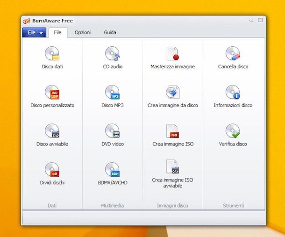285x237 pixels.
Task: Open the DVD video tool icon
Action: pyautogui.click(x=112, y=131)
